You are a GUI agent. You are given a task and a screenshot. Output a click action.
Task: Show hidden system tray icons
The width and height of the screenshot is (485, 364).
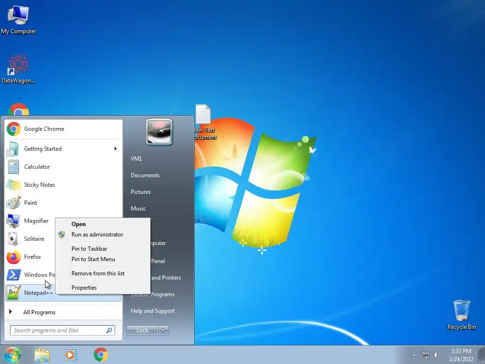click(414, 355)
